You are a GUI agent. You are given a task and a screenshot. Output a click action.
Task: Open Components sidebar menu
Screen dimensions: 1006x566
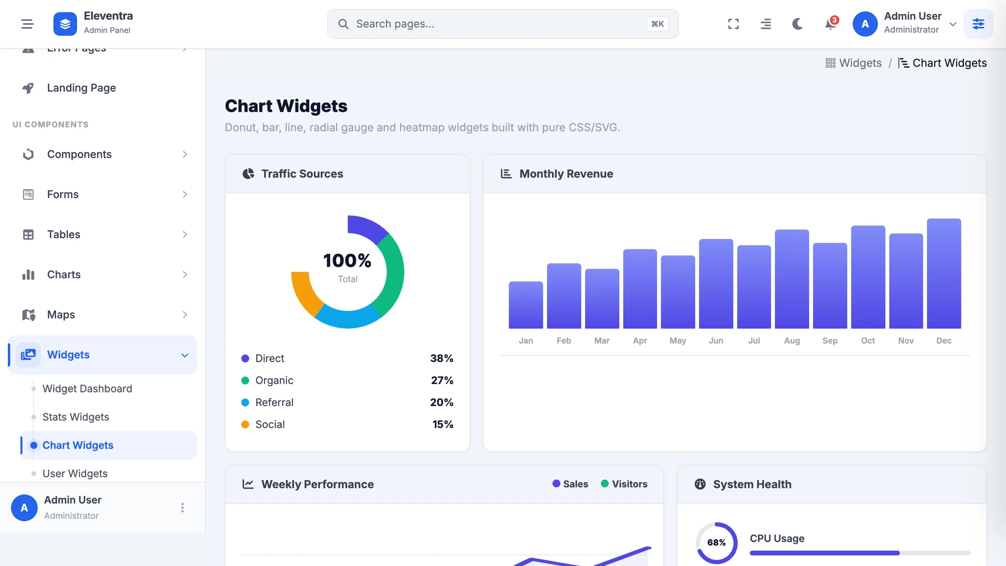102,154
